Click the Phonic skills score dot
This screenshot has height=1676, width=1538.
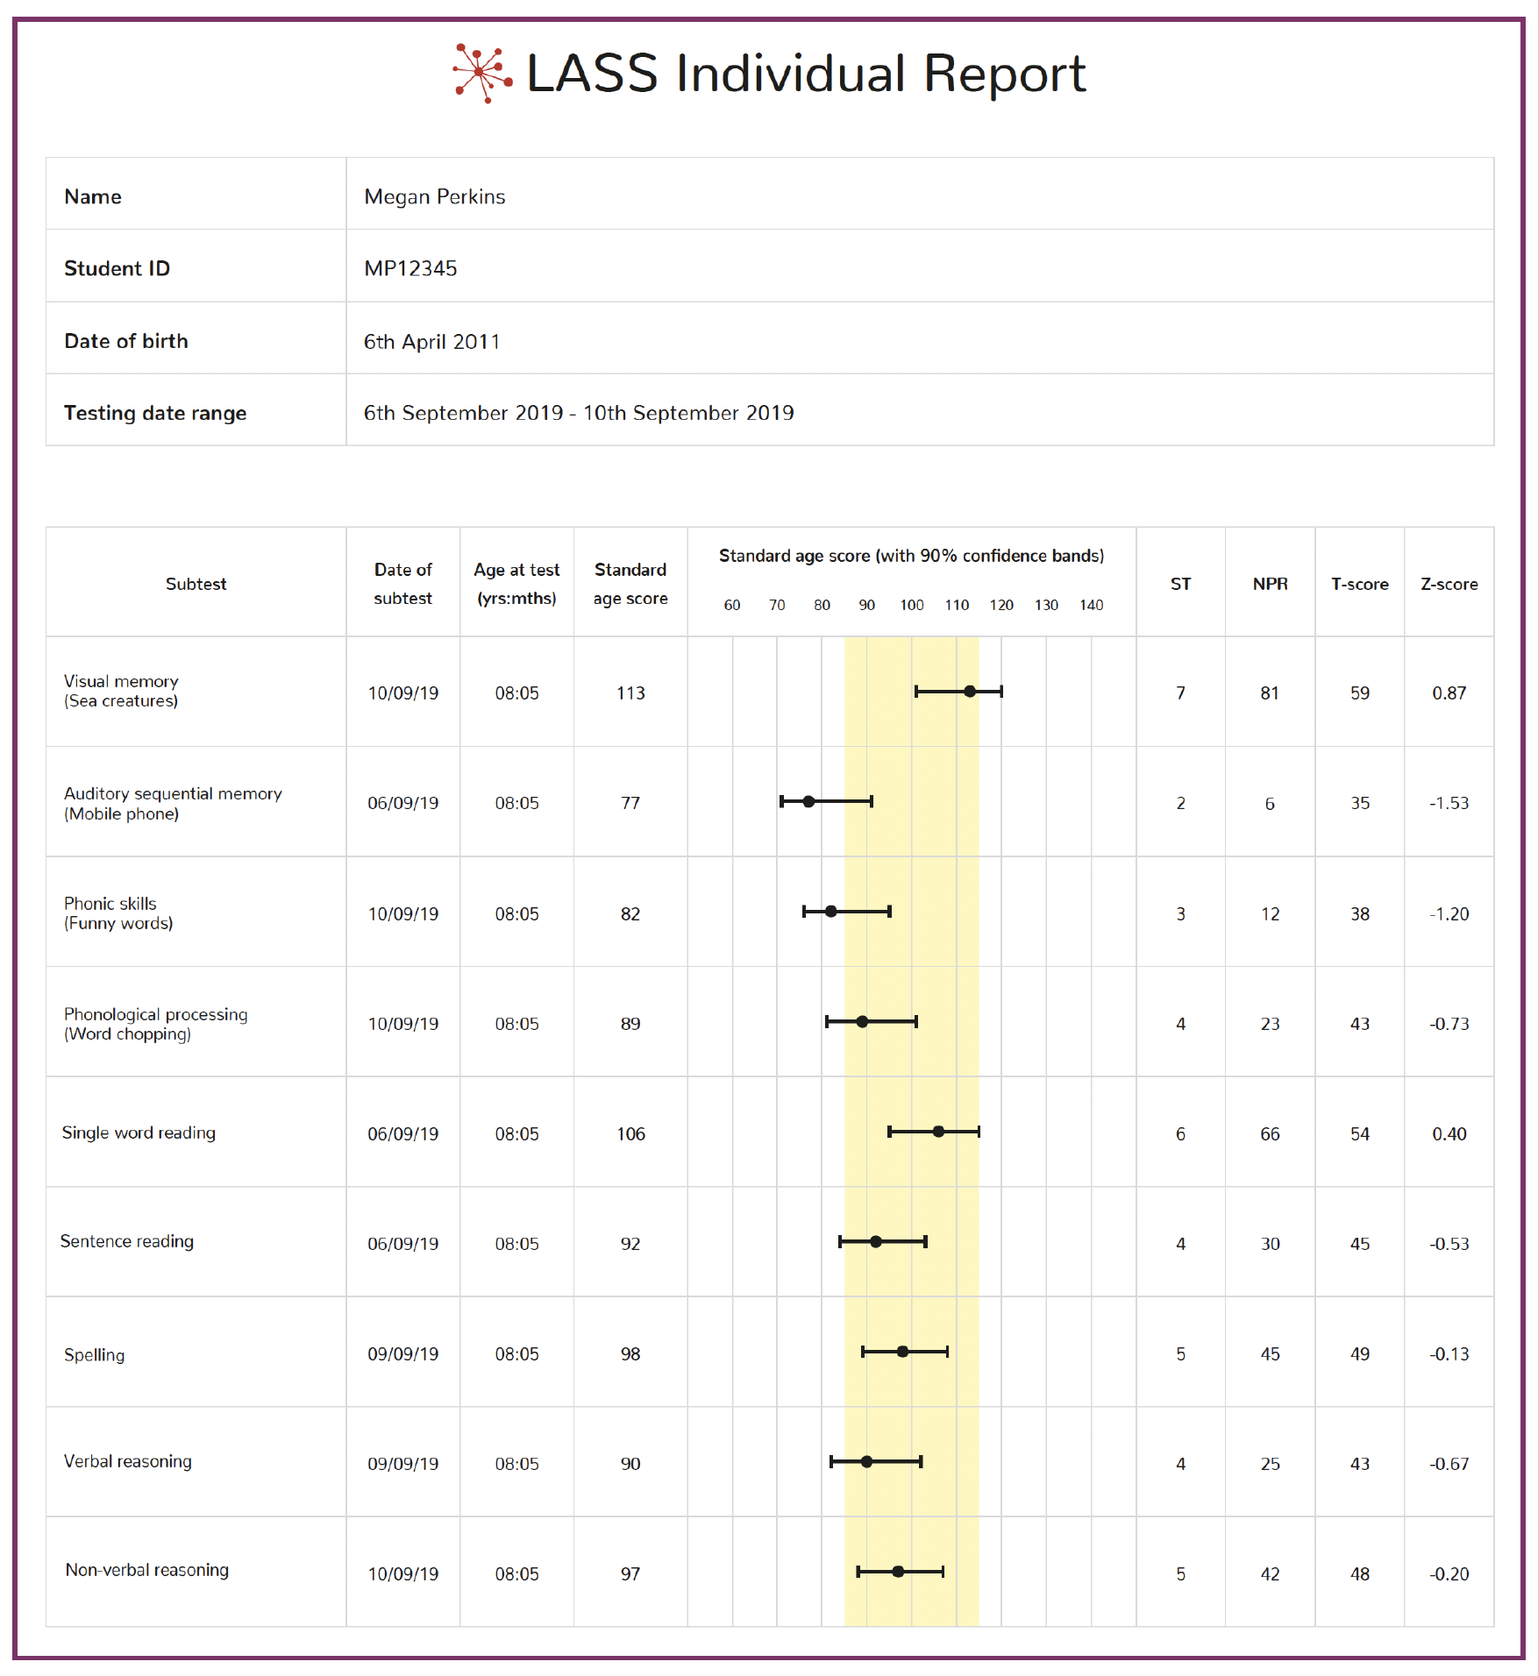click(831, 912)
